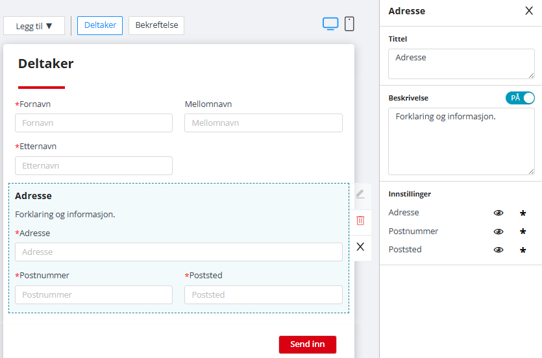Deselect Adresse block with X icon
Screen dimensions: 542x358
pos(360,246)
